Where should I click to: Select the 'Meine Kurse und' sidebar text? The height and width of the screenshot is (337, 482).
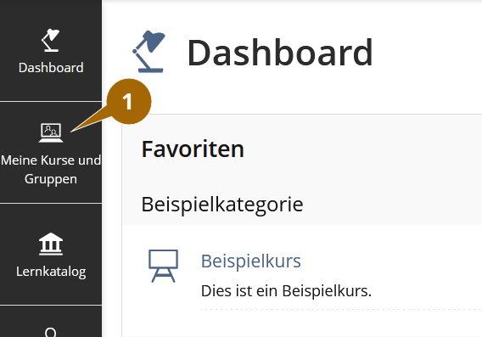(51, 160)
